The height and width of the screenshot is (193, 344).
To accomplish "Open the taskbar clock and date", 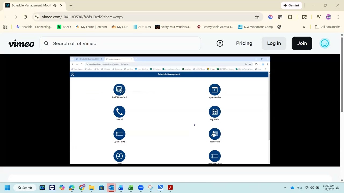I will click(329, 188).
